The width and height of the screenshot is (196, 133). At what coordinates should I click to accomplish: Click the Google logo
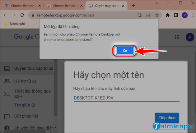24,37
